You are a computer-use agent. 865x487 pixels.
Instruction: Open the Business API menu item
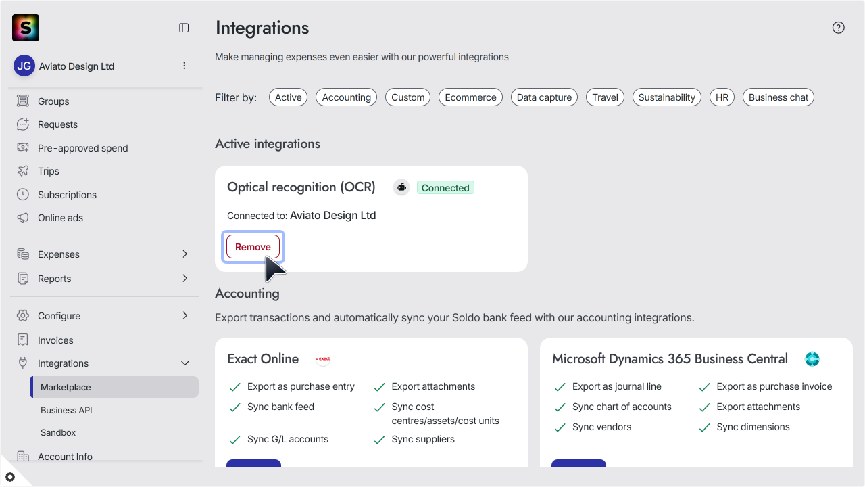tap(66, 410)
